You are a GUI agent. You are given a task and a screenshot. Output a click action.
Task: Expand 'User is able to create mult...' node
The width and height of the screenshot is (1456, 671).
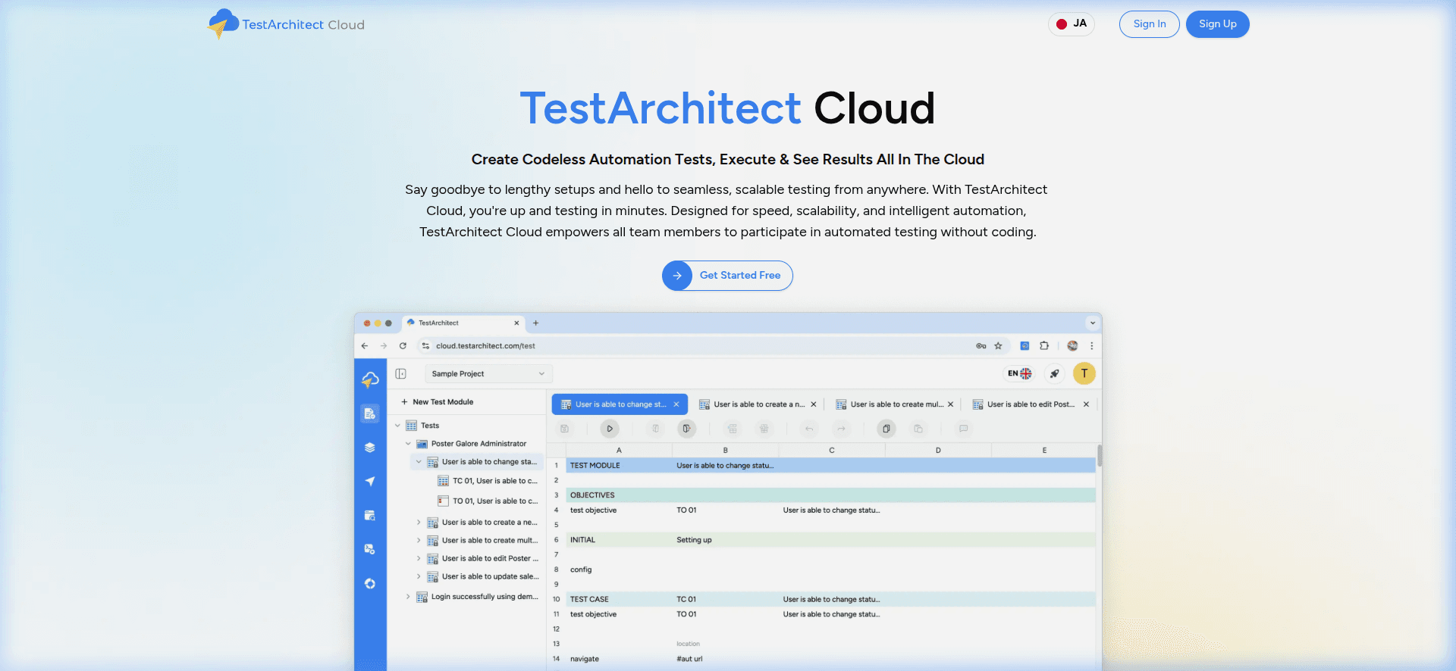tap(419, 541)
